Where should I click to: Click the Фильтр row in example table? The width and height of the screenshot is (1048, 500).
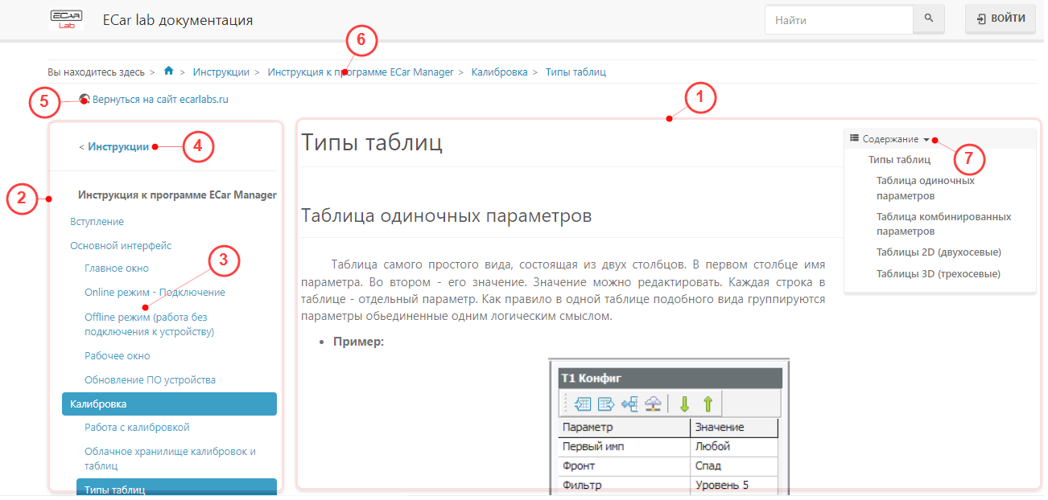[668, 486]
